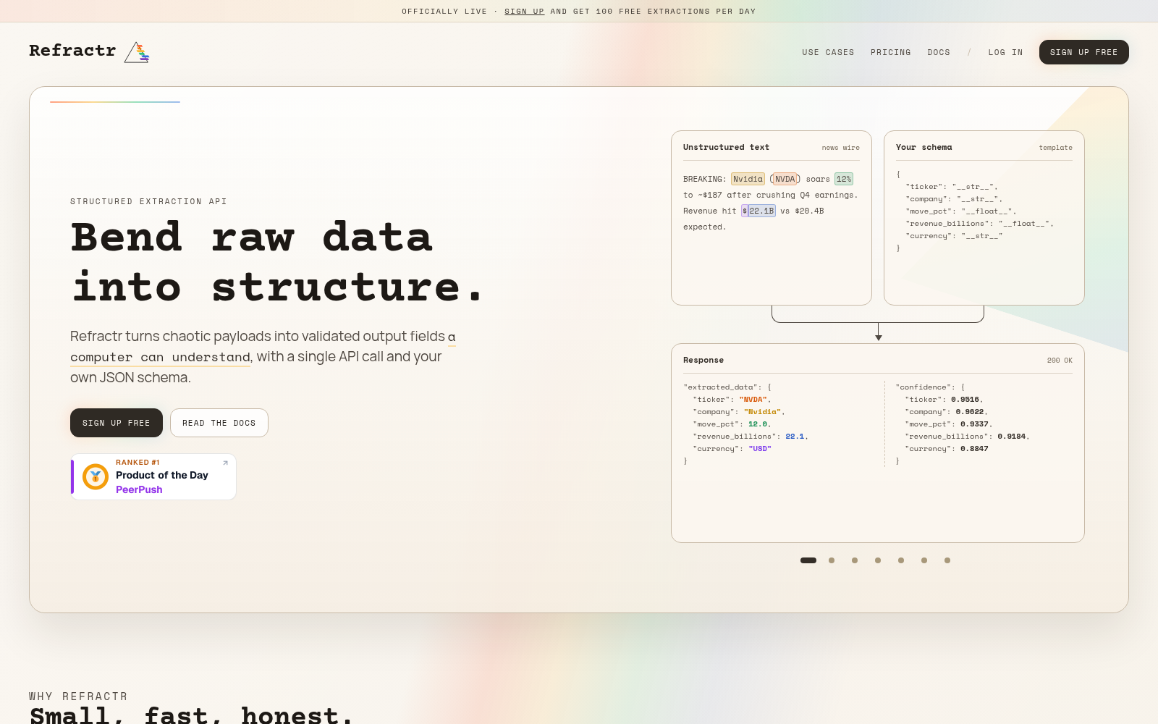Open the Product of the Day badge
Image resolution: width=1158 pixels, height=724 pixels.
point(153,476)
